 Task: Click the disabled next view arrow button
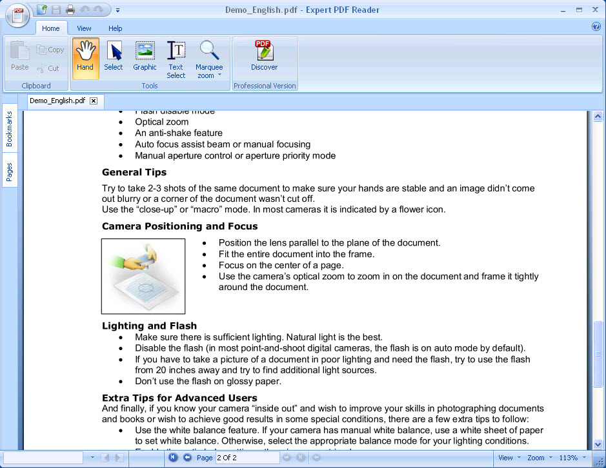(x=316, y=458)
